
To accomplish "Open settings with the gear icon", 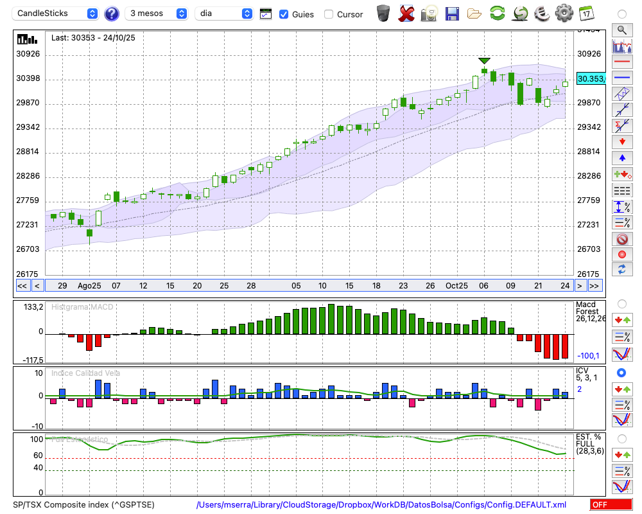I will coord(564,13).
